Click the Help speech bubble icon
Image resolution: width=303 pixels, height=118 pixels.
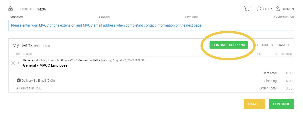259,9
